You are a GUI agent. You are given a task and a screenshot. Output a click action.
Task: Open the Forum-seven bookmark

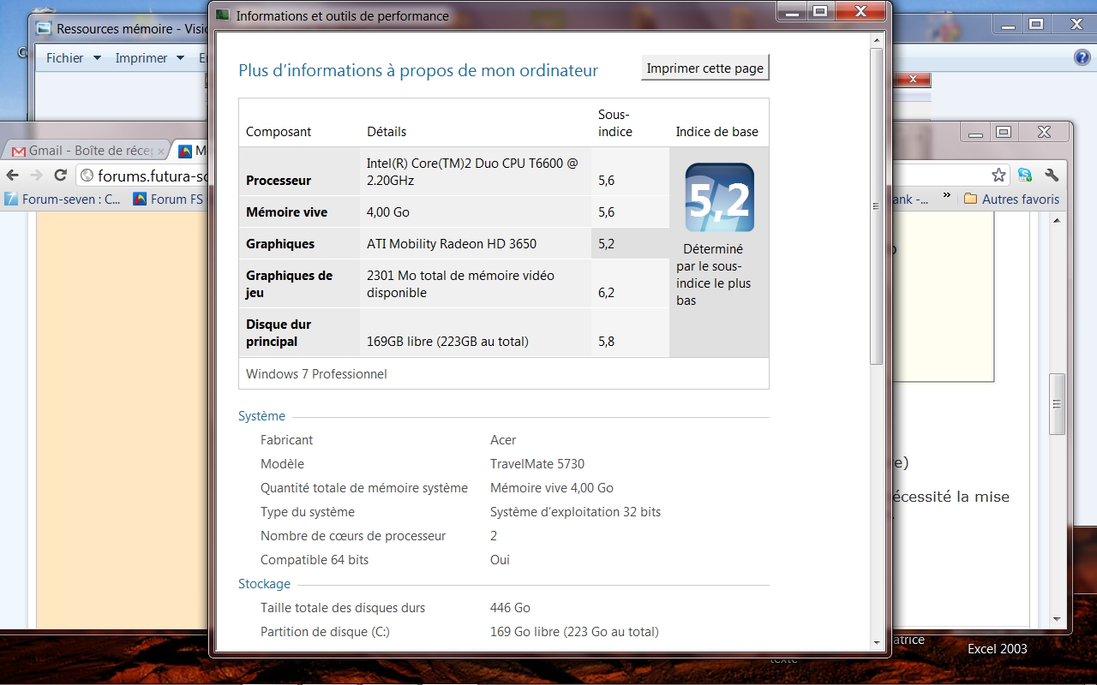(63, 199)
